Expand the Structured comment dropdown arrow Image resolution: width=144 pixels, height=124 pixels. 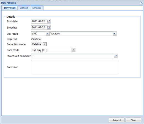tap(116, 56)
